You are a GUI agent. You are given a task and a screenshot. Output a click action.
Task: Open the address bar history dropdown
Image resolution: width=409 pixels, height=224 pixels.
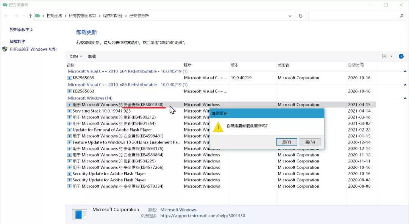click(x=290, y=15)
